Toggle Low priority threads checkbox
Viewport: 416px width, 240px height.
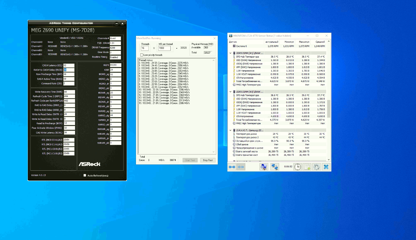pos(142,55)
